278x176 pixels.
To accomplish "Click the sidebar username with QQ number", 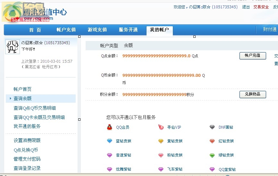I will pyautogui.click(x=46, y=43).
